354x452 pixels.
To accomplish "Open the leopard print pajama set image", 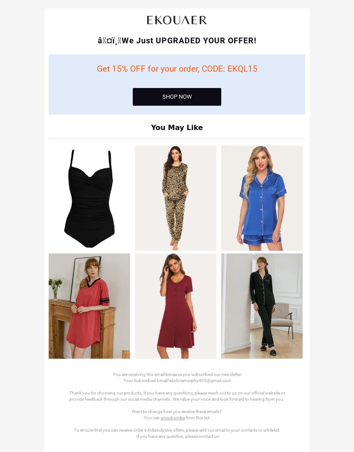I will click(x=175, y=198).
